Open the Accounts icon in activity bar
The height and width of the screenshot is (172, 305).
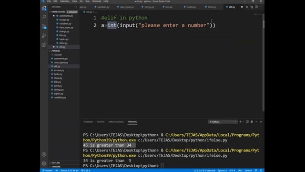[44, 154]
